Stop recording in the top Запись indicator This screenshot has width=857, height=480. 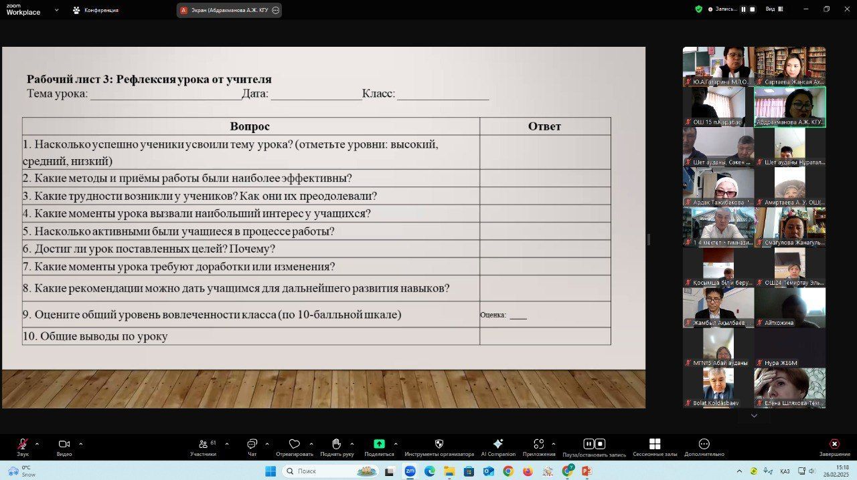coord(753,9)
